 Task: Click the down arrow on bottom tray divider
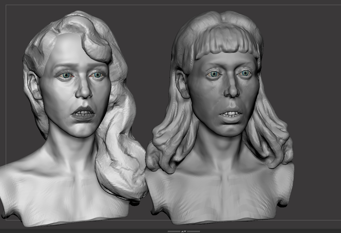pyautogui.click(x=185, y=231)
